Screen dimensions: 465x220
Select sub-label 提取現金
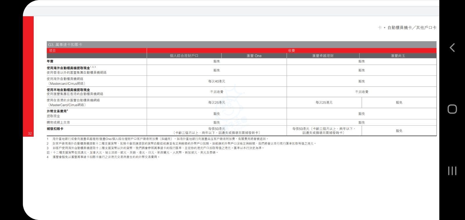53,116
